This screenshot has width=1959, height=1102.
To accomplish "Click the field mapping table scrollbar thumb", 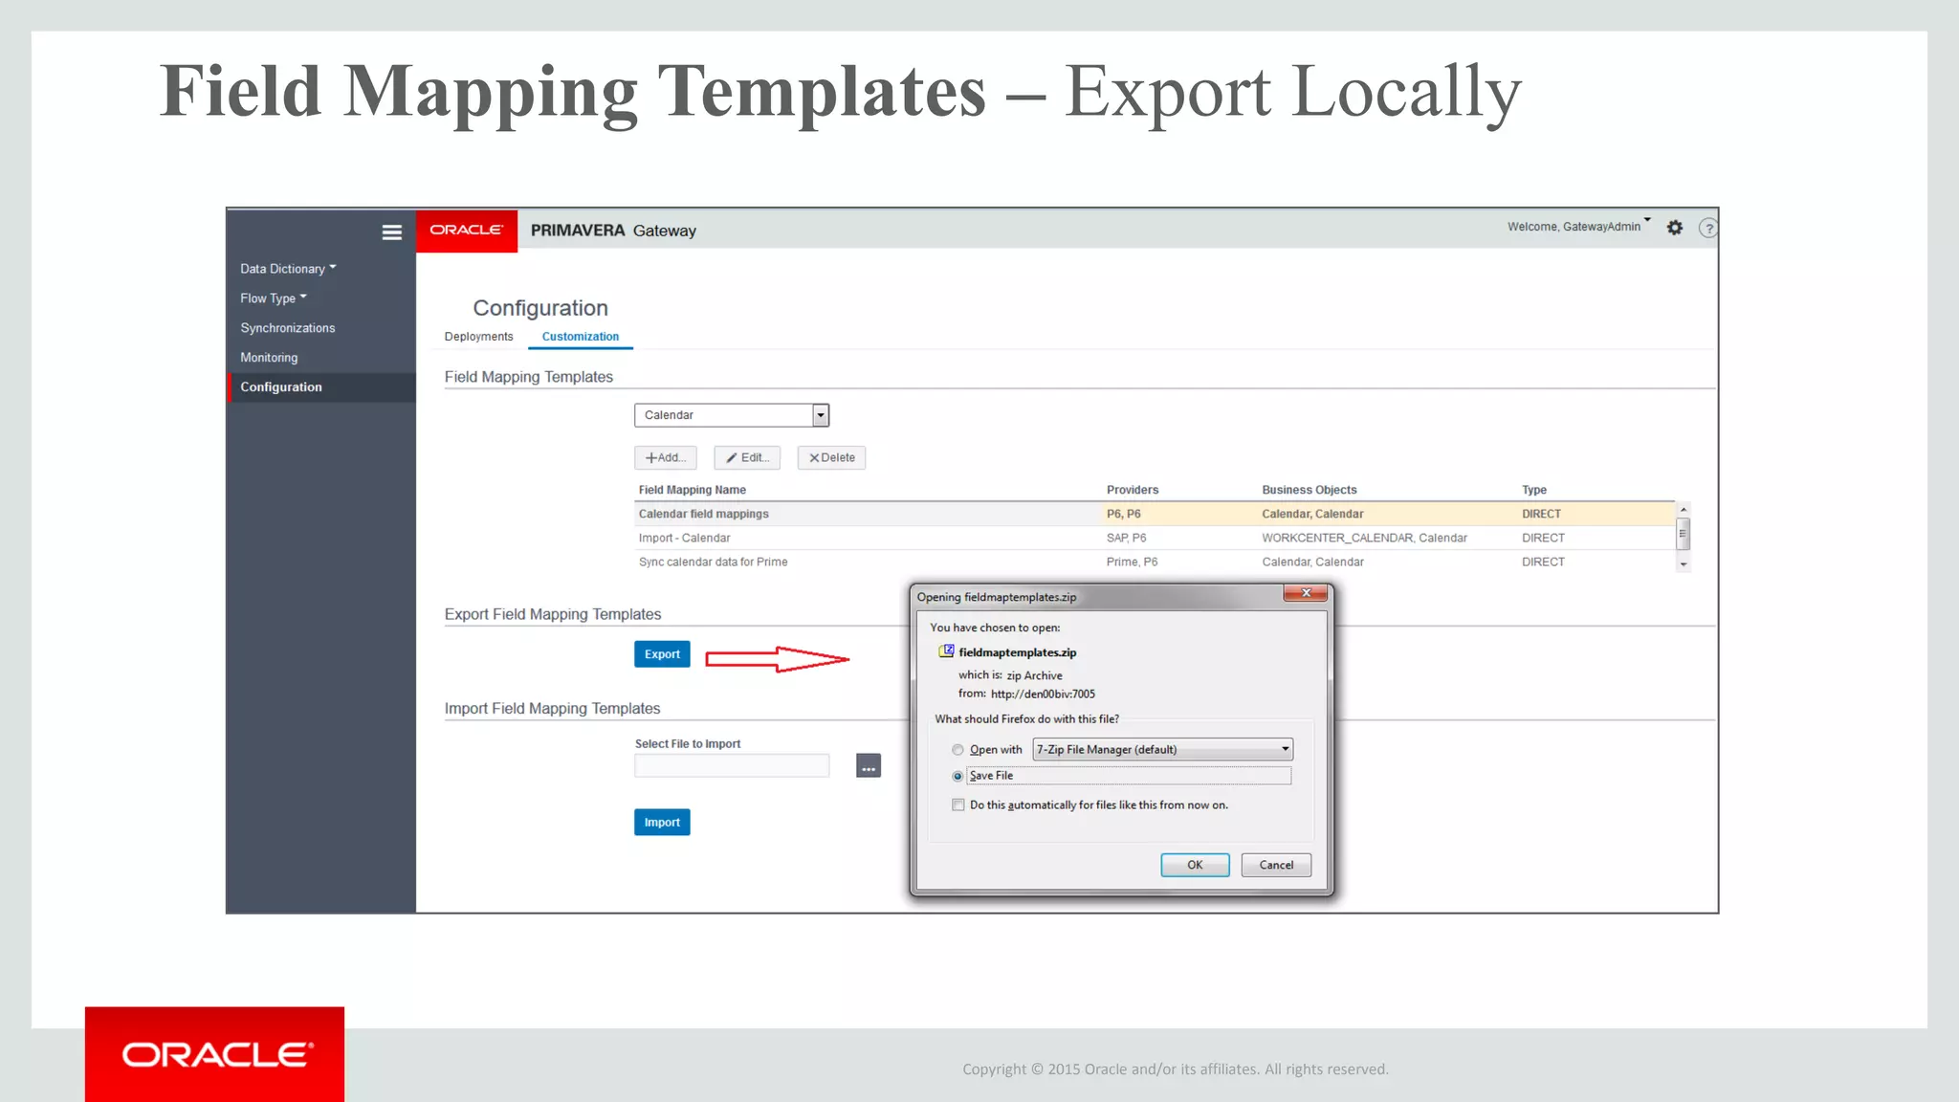I will click(x=1684, y=534).
